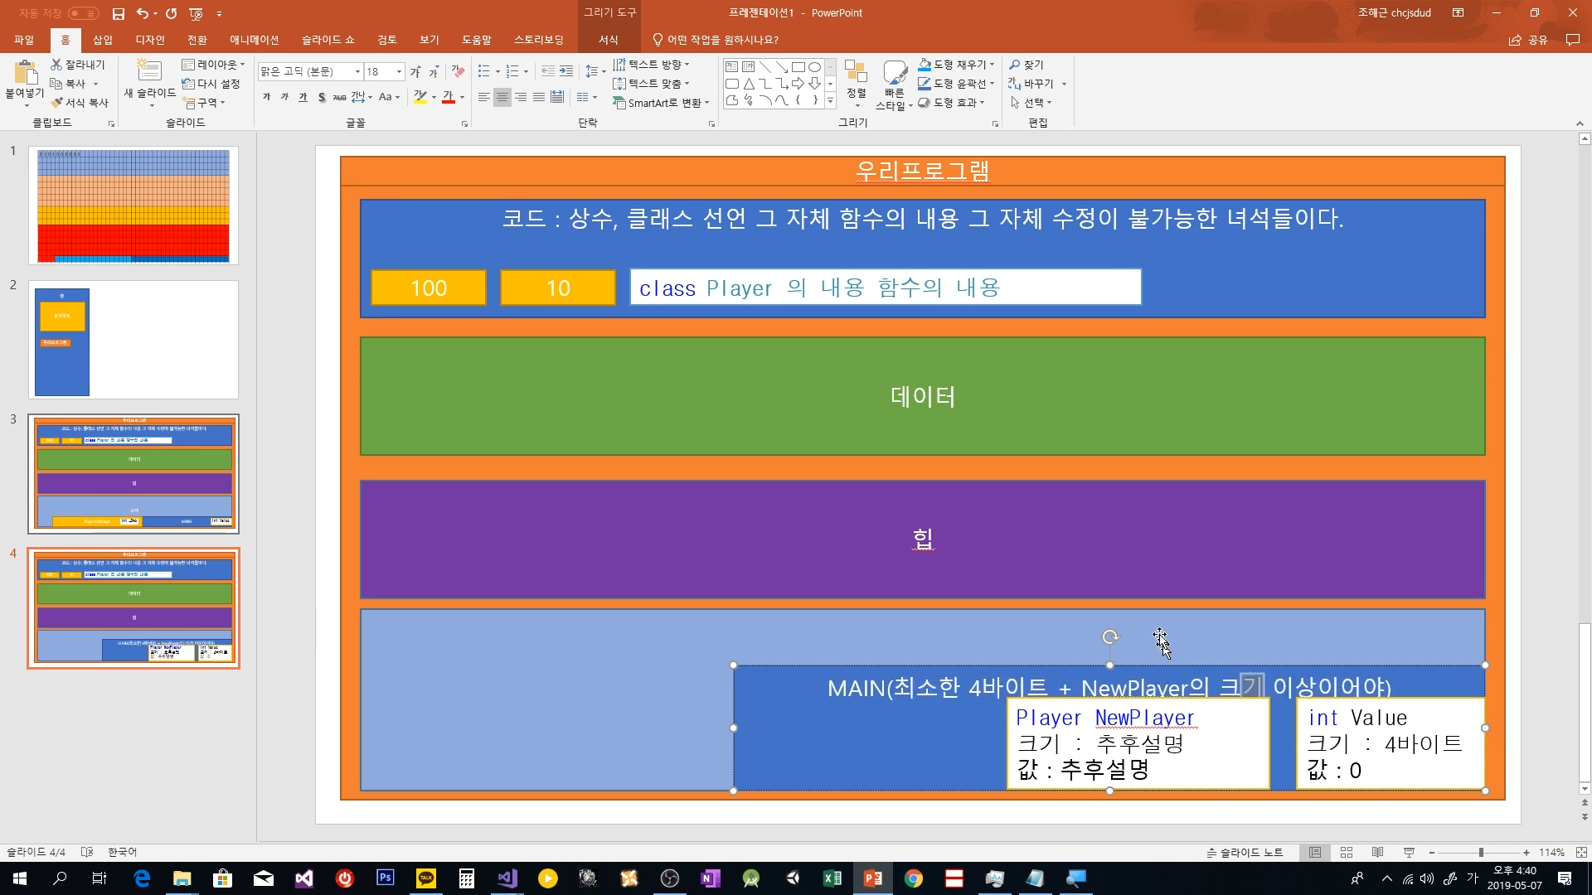Open the Insert (삽입) ribbon tab

pyautogui.click(x=103, y=40)
